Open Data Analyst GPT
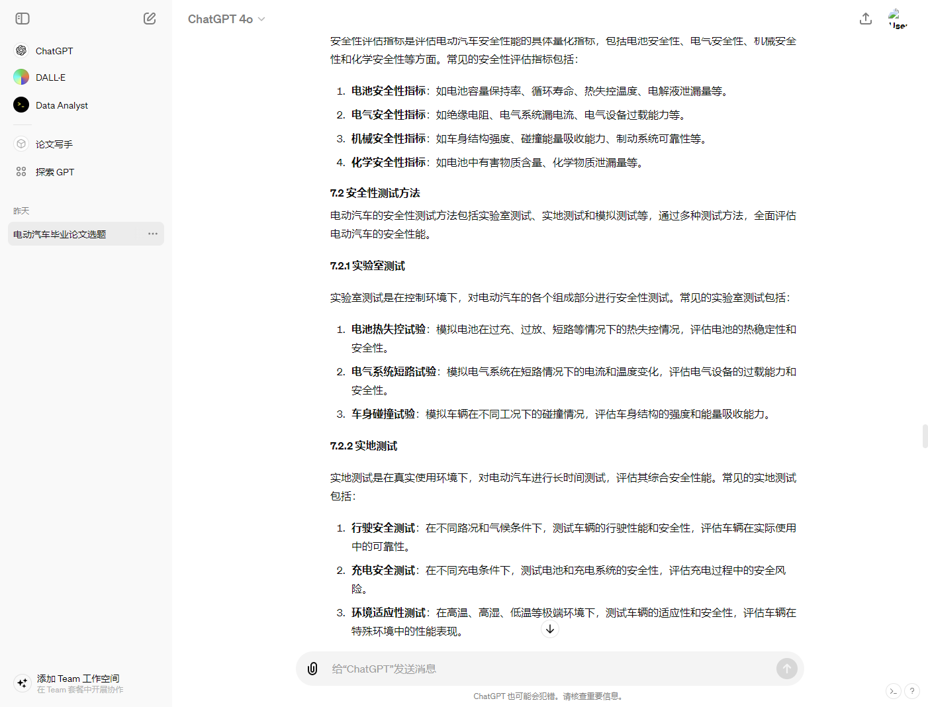The width and height of the screenshot is (928, 707). (x=62, y=105)
